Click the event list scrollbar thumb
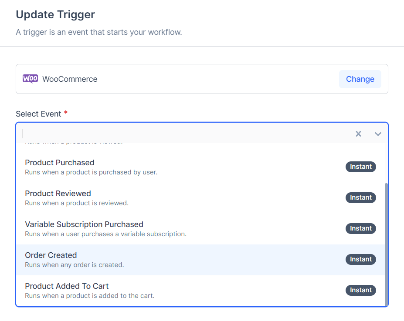 point(386,244)
